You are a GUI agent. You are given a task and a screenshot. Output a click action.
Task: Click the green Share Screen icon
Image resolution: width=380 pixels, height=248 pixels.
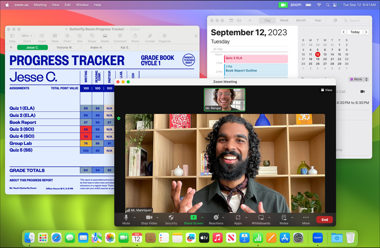point(193,217)
